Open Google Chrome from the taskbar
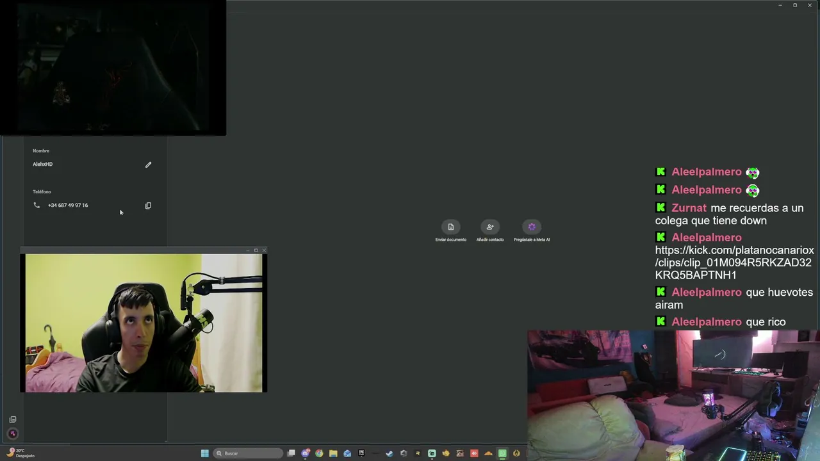The height and width of the screenshot is (461, 820). [x=319, y=453]
